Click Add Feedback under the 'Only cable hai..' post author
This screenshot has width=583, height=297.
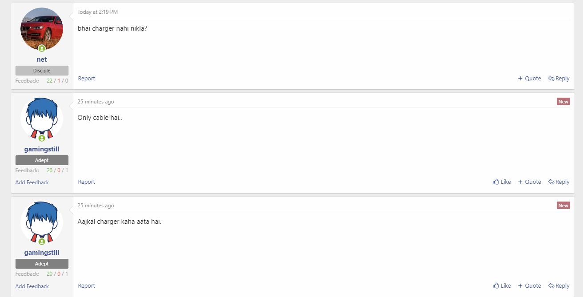coord(32,182)
